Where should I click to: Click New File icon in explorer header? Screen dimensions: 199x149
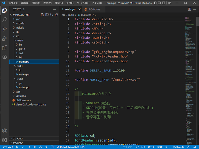(42, 15)
